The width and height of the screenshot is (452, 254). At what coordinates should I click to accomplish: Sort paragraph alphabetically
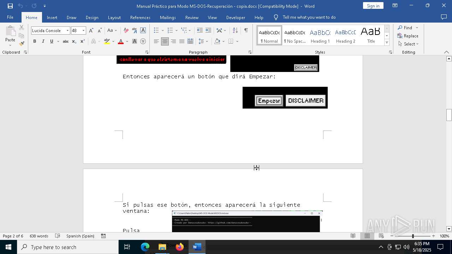pyautogui.click(x=235, y=31)
